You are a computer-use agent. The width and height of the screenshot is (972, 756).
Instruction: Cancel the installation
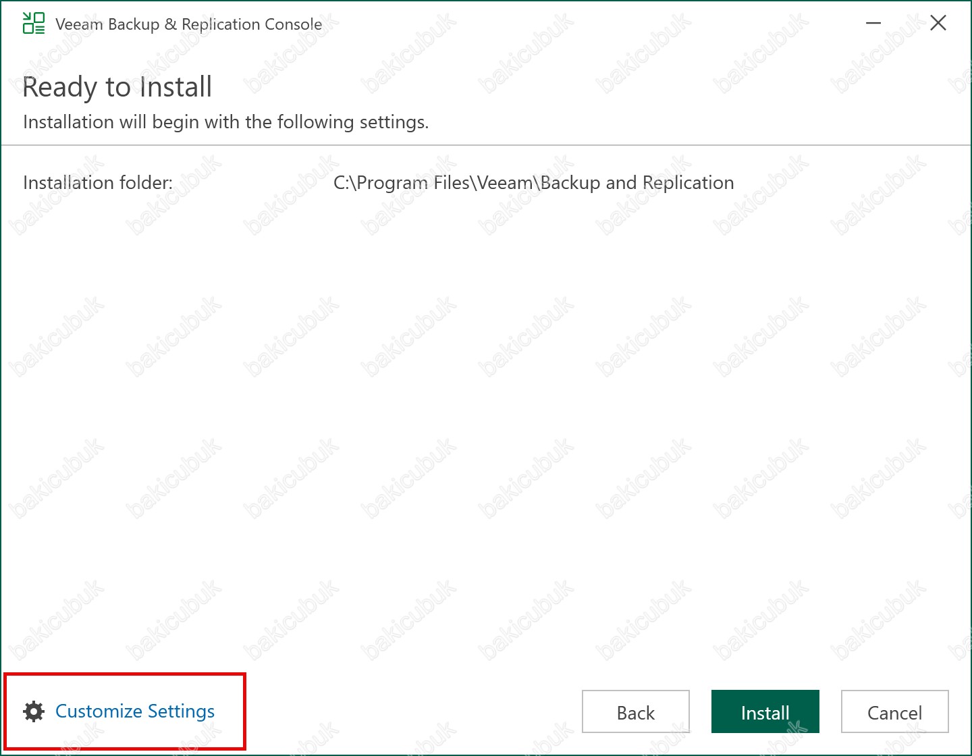click(895, 711)
